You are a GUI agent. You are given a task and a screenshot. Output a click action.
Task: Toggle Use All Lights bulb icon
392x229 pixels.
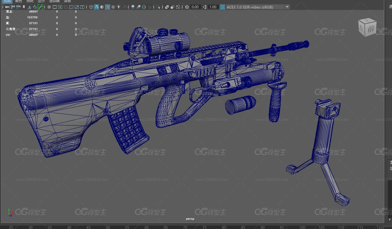coord(119,7)
